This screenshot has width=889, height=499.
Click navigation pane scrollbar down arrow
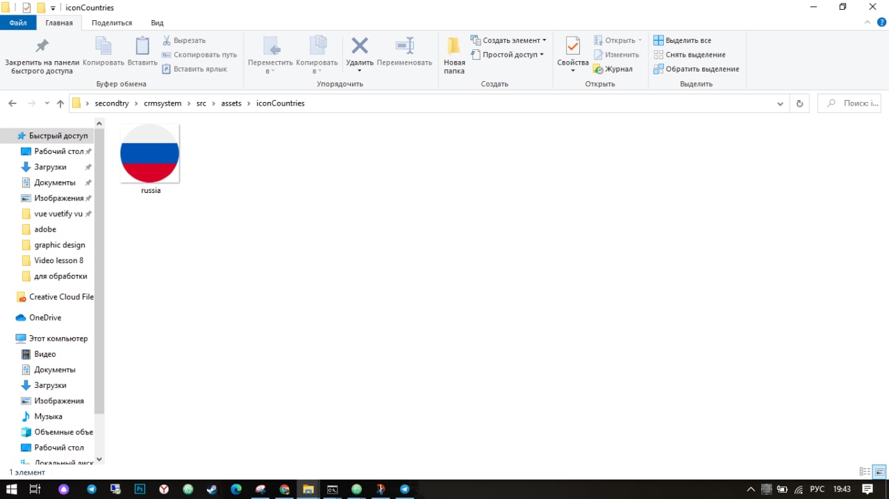tap(99, 459)
